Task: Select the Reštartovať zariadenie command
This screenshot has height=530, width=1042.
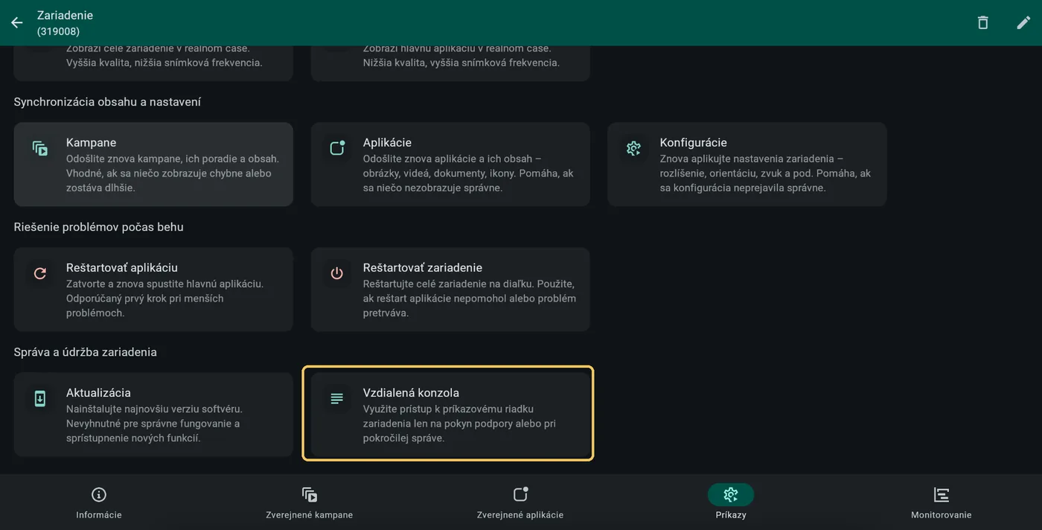Action: click(x=450, y=290)
